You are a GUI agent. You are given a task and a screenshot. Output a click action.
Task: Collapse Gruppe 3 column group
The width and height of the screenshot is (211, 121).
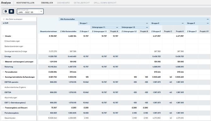click(x=208, y=23)
